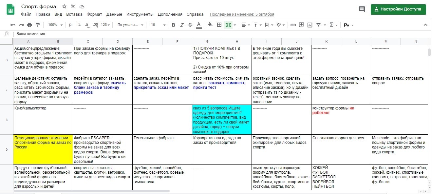Open the Правка menu
This screenshot has height=194, width=432.
43,14
